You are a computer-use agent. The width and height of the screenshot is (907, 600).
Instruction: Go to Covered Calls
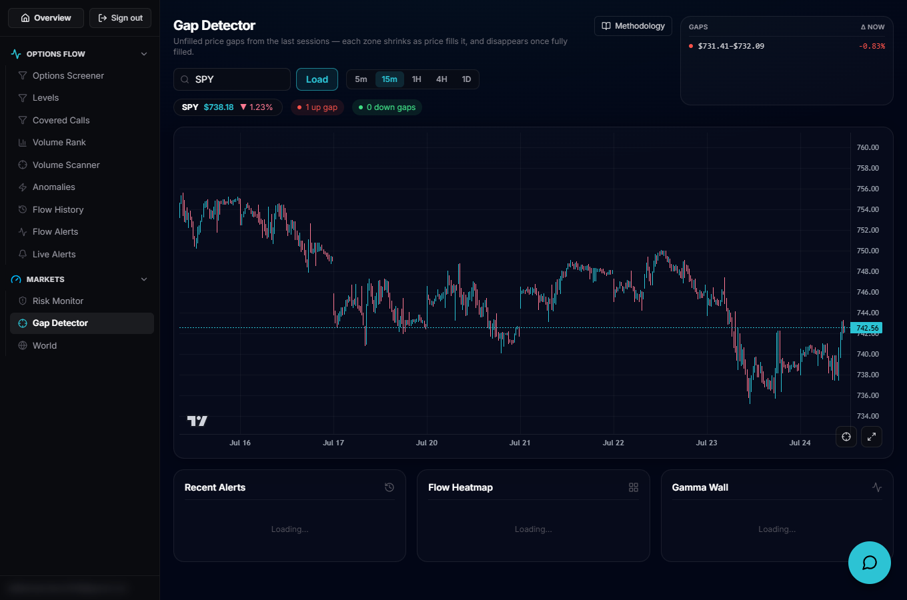coord(82,121)
